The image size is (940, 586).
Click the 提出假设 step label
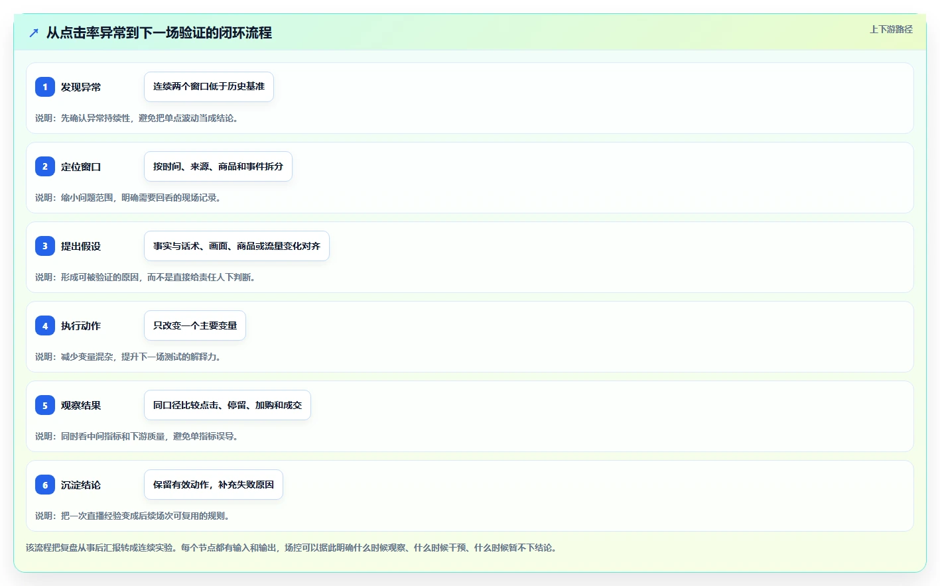81,246
